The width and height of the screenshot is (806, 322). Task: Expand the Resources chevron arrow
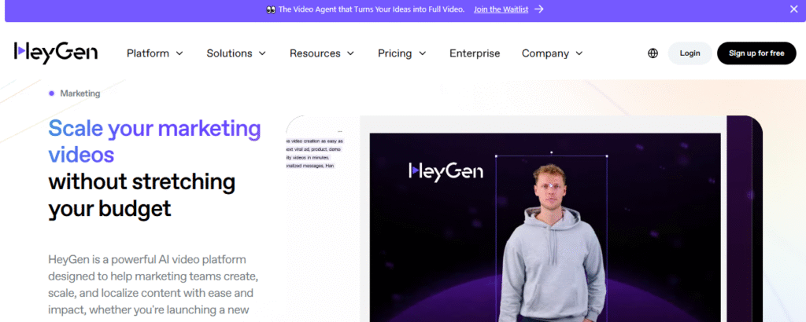coord(350,53)
